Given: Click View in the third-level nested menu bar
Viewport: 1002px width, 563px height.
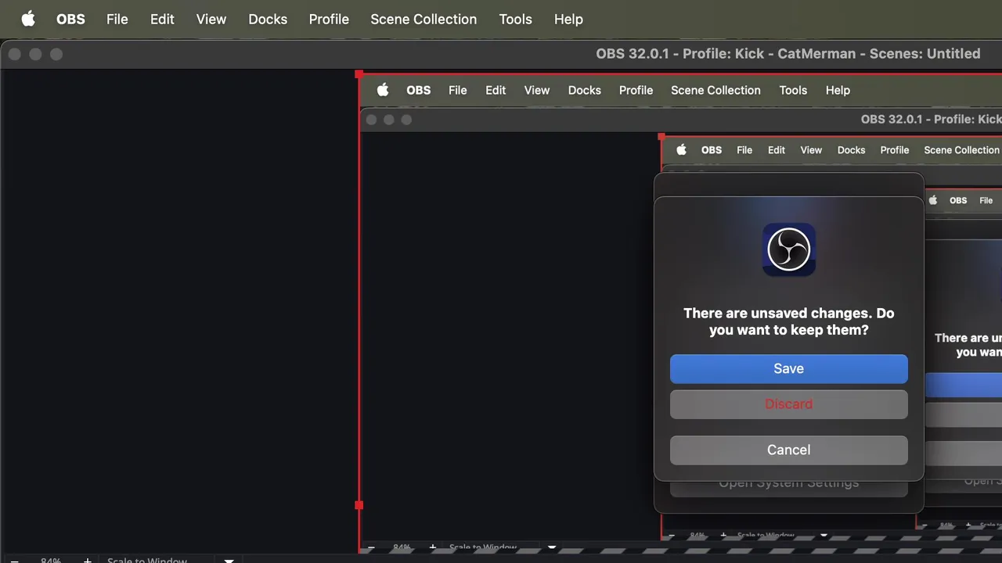Looking at the screenshot, I should point(811,150).
